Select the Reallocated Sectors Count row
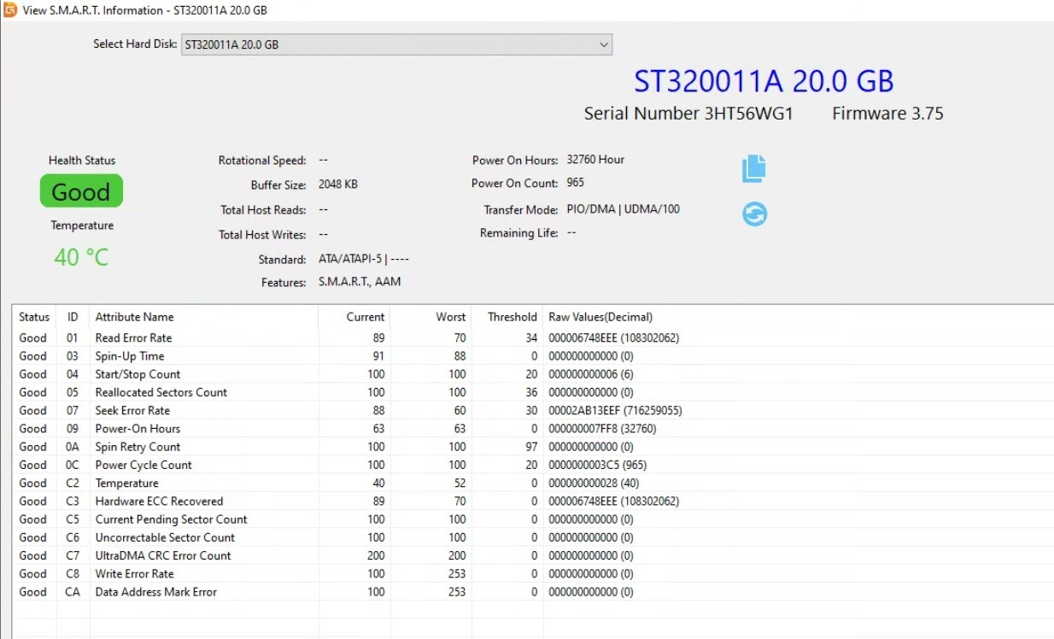This screenshot has width=1054, height=639. tap(533, 392)
